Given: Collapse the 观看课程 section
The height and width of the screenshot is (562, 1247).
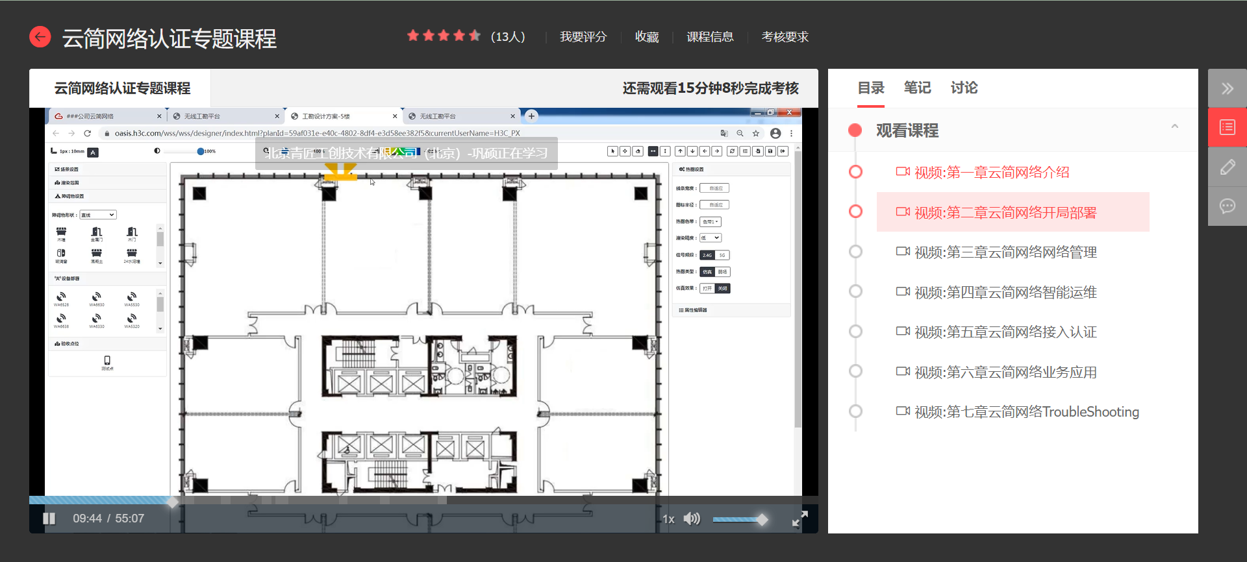Looking at the screenshot, I should (x=1174, y=127).
